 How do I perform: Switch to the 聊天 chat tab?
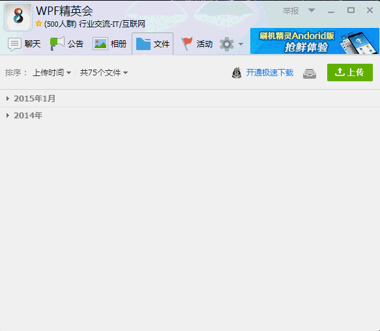tap(24, 44)
